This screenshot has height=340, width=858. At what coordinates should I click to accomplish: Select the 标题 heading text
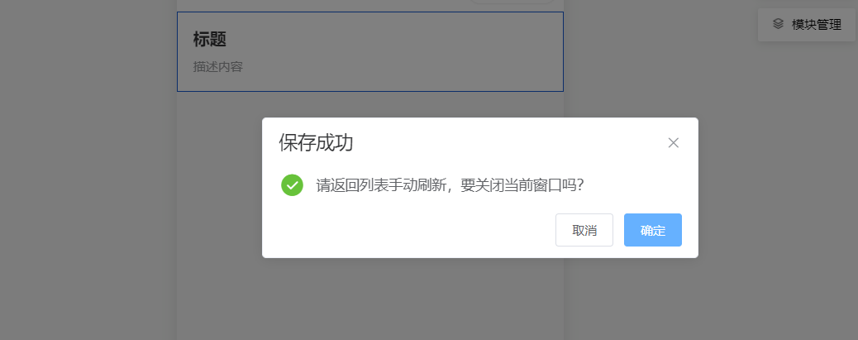click(x=210, y=39)
